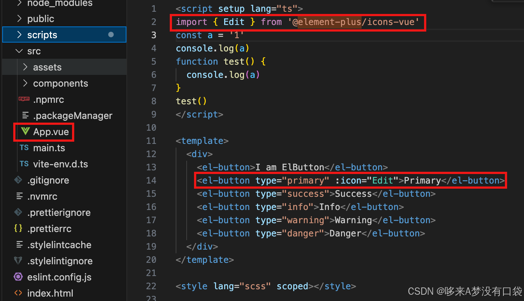The height and width of the screenshot is (301, 524).
Task: Click the git icon beside .gitignore
Action: [x=18, y=180]
